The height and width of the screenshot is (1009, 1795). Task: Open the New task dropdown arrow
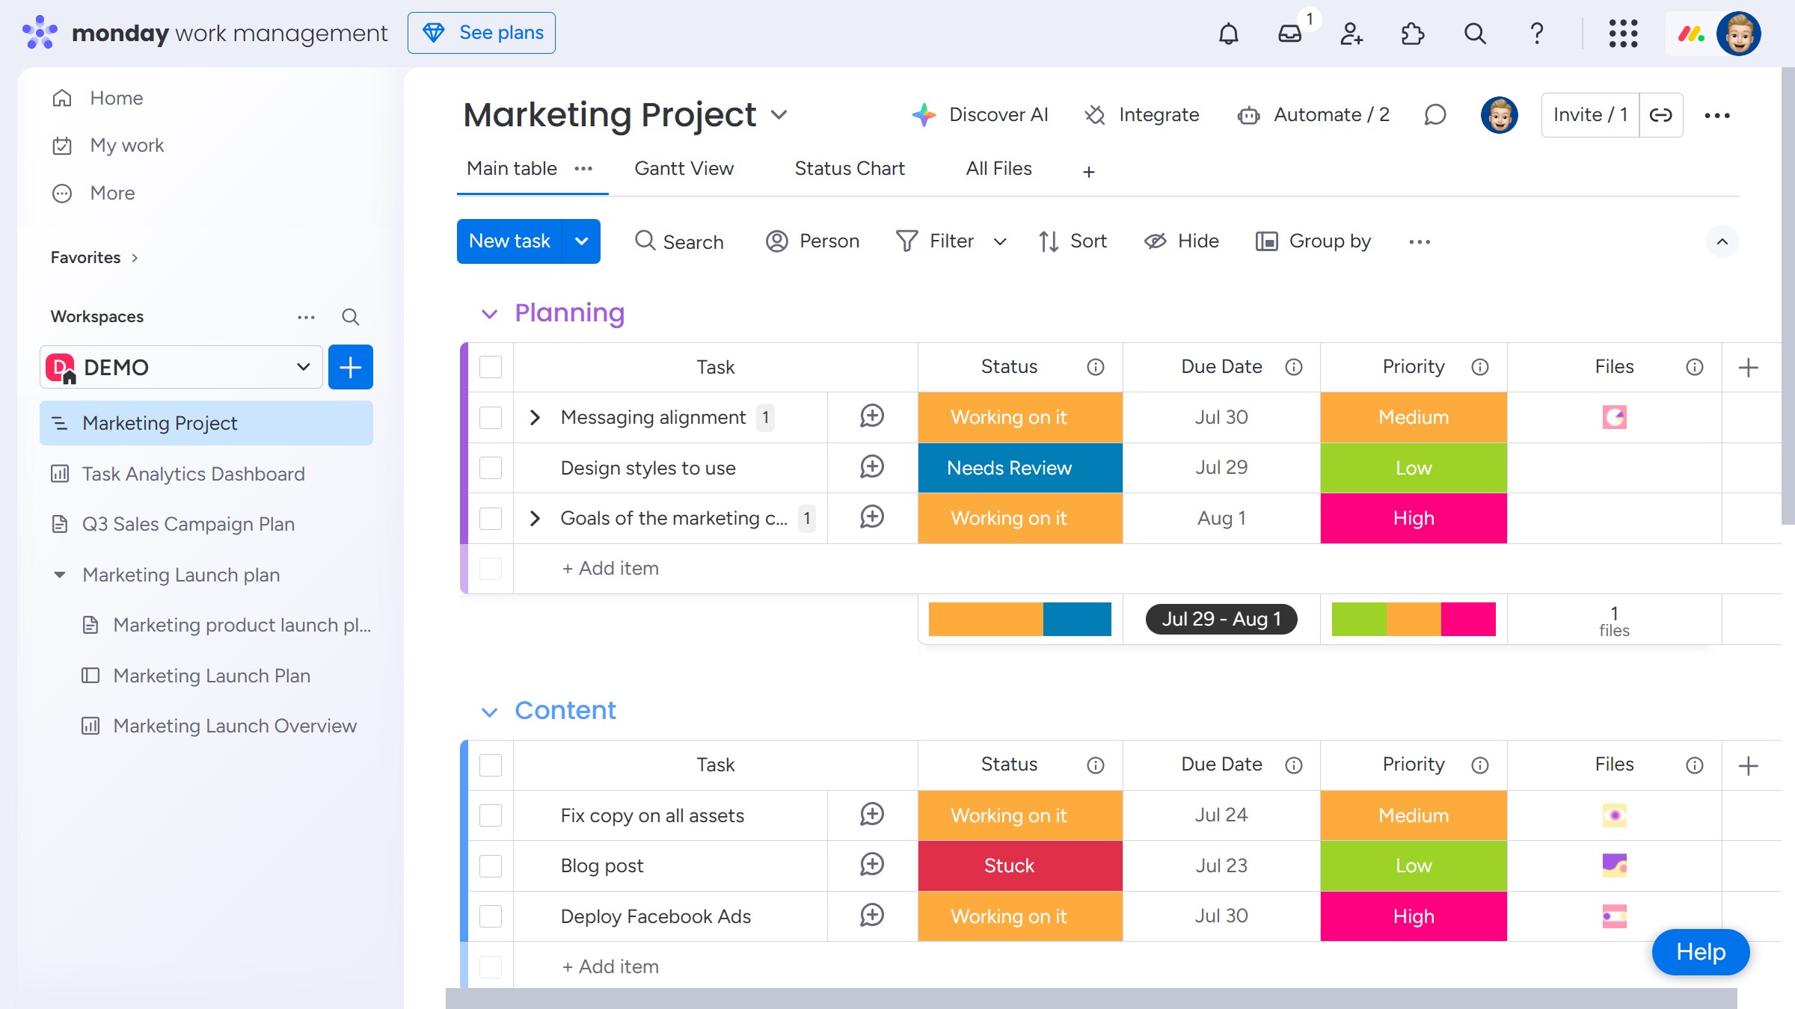click(x=581, y=241)
